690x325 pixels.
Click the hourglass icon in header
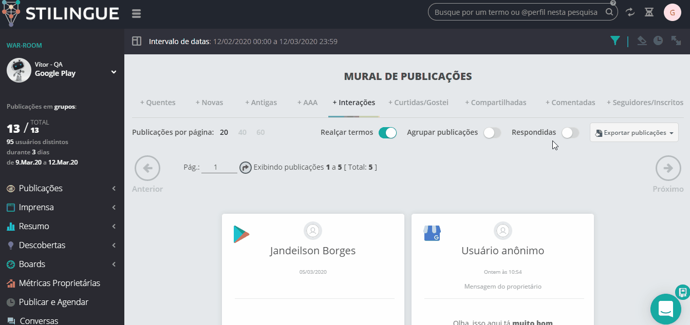(x=649, y=12)
